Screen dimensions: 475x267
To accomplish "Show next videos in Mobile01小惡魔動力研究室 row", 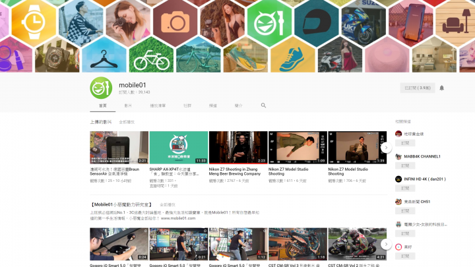I will click(386, 244).
